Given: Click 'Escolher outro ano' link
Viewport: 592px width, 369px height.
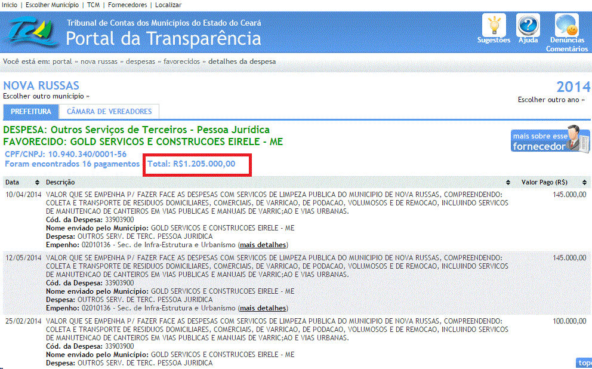Looking at the screenshot, I should [x=551, y=100].
